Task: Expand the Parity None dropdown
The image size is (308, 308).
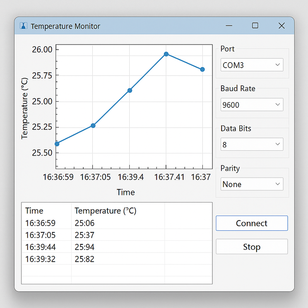Action: point(252,184)
